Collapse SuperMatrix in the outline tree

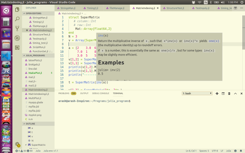26,145
